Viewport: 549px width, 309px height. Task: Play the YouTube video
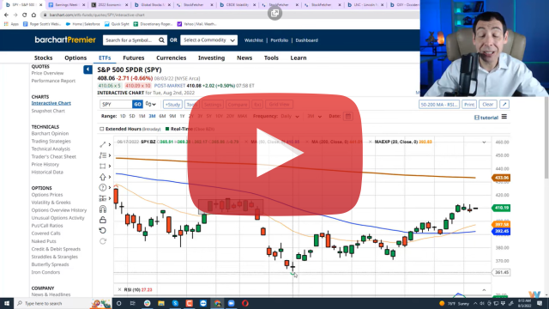pos(274,153)
